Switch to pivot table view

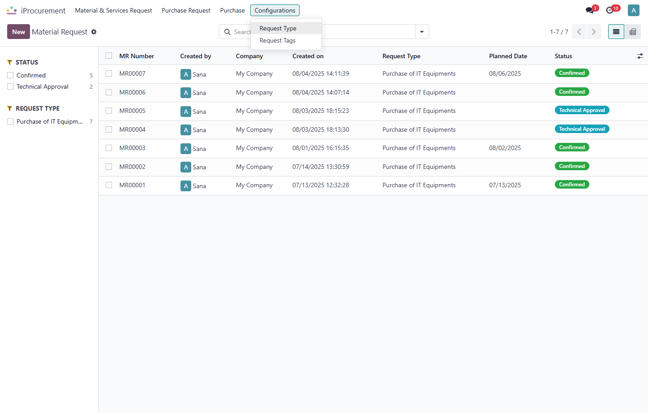(x=633, y=32)
